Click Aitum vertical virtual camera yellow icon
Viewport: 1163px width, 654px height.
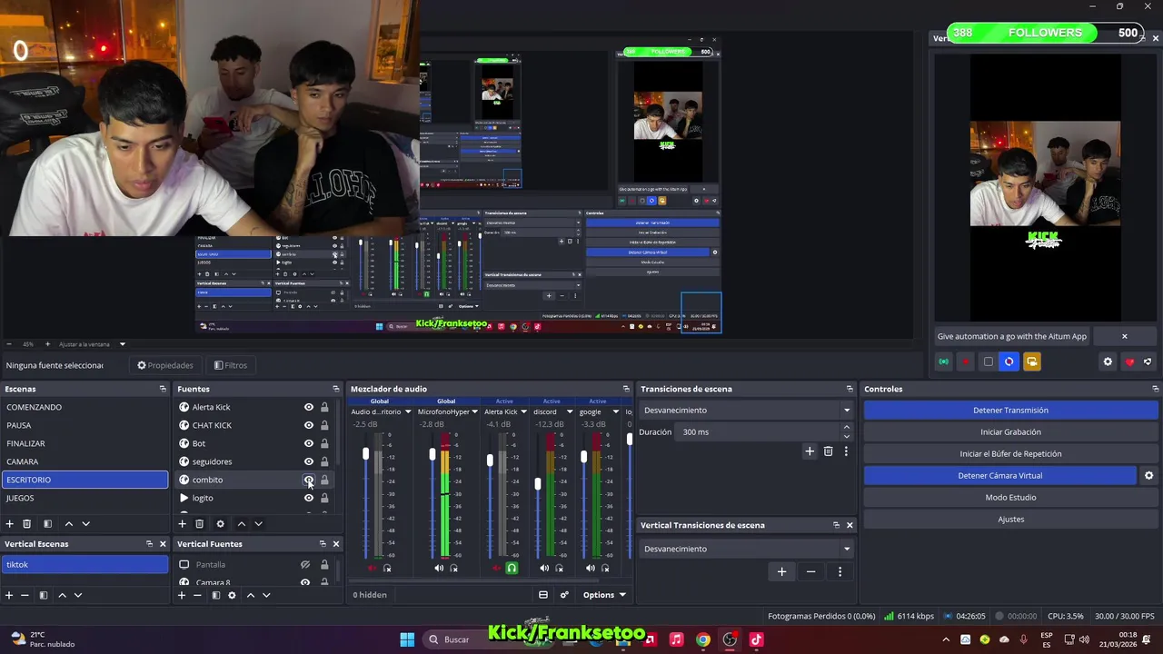pos(1032,362)
